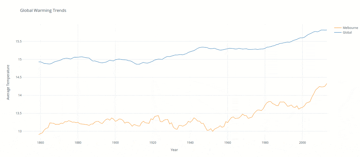The image size is (360, 157).
Task: Click the 'Year' x-axis title
Action: [174, 149]
